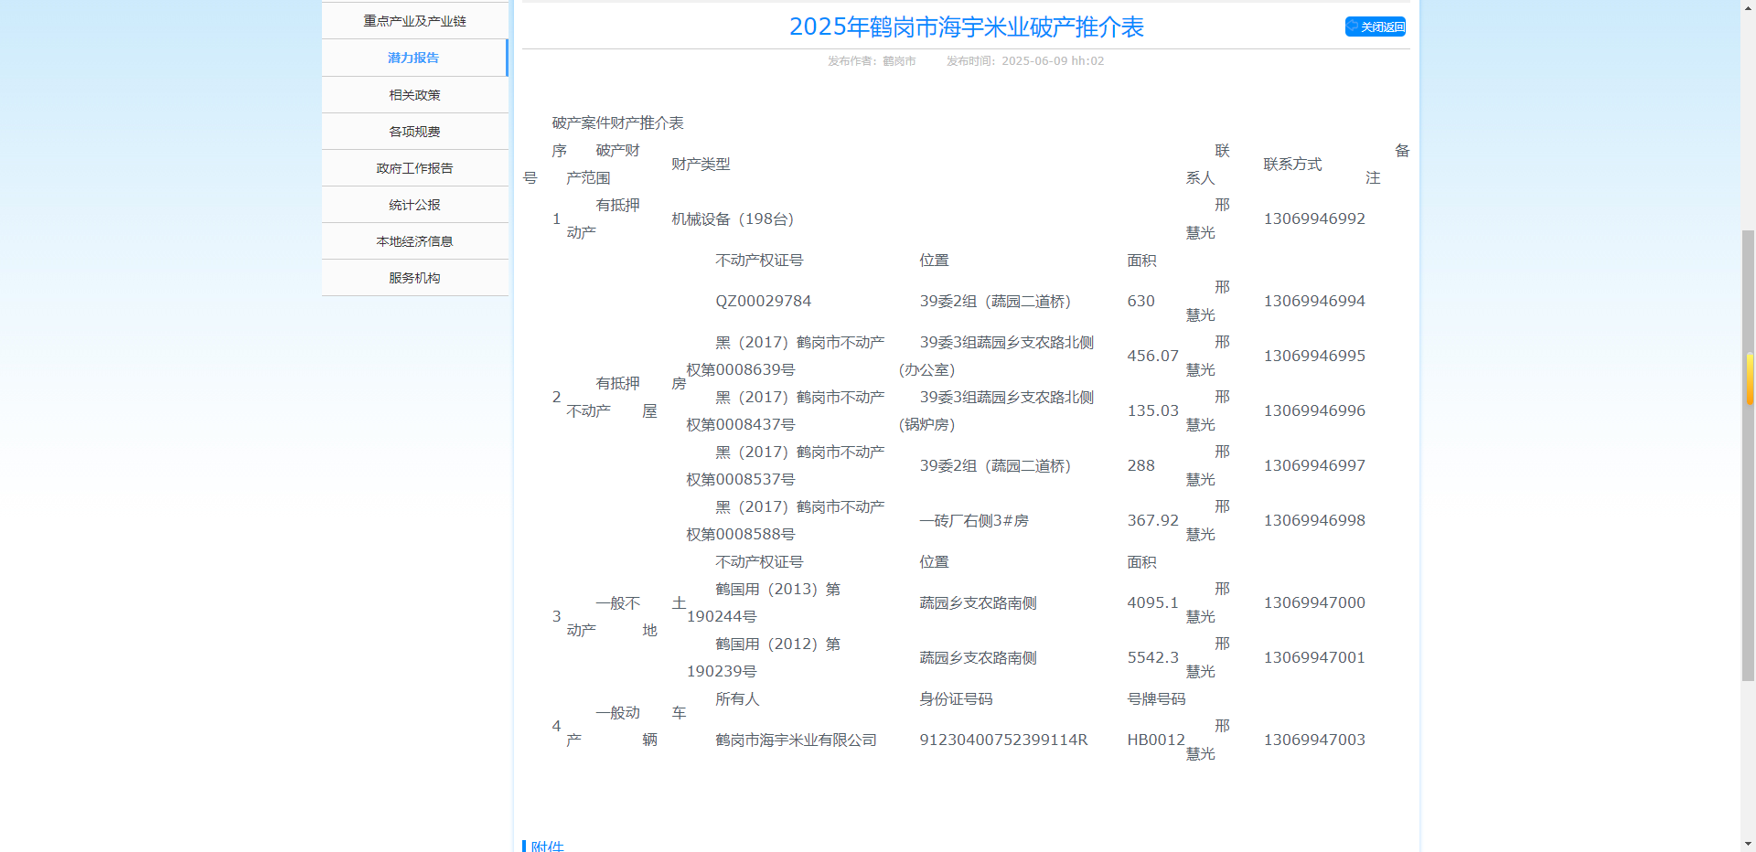
Task: Click phone number 13069946992
Action: [x=1314, y=218]
